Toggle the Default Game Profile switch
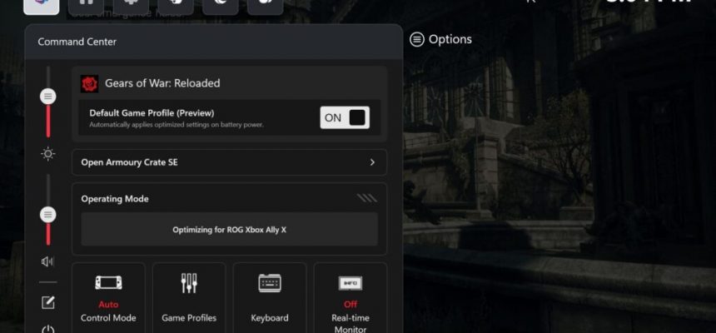Image resolution: width=716 pixels, height=333 pixels. tap(344, 117)
